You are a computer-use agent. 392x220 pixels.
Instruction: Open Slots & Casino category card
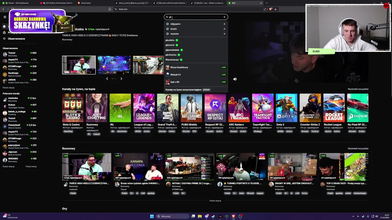[x=73, y=108]
